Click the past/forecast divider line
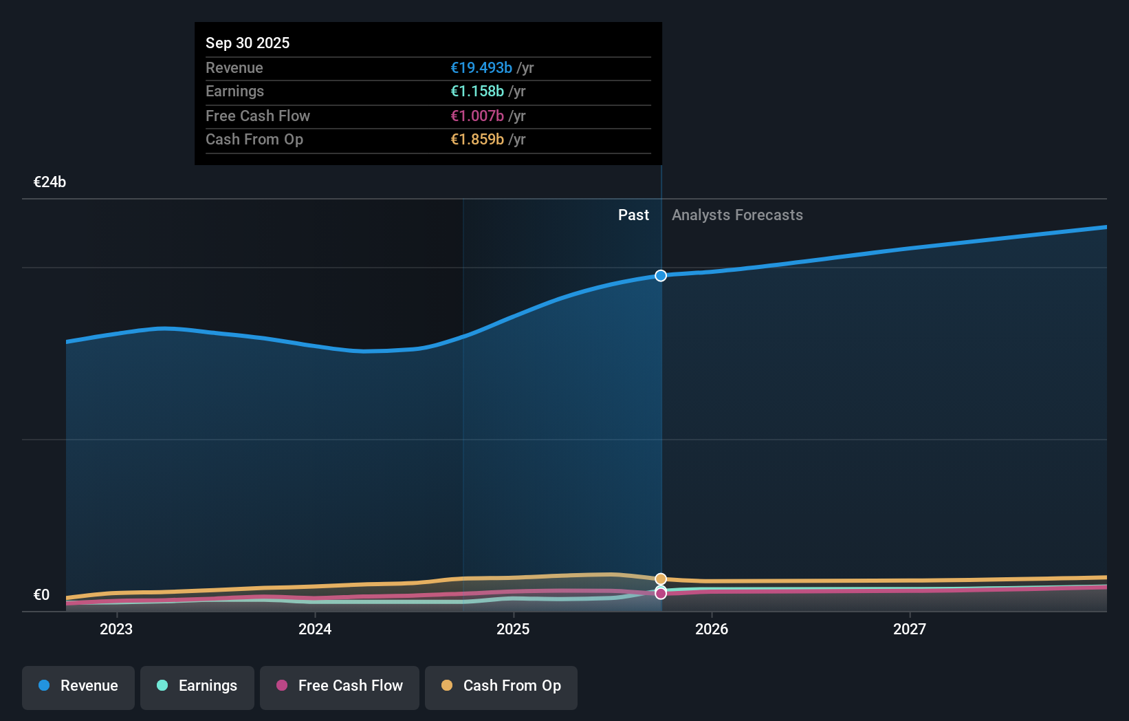The image size is (1129, 721). click(x=661, y=413)
